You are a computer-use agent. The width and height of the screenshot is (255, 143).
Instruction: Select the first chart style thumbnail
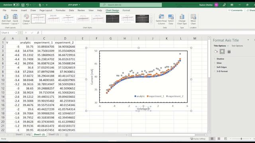pyautogui.click(x=38, y=19)
